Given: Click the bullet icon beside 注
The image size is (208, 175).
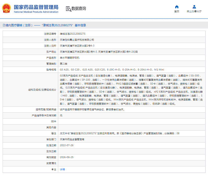Looking at the screenshot, I should pyautogui.click(x=52, y=170).
